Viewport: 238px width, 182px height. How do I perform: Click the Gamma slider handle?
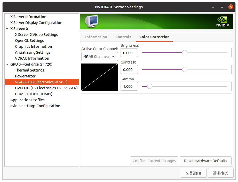(150, 86)
